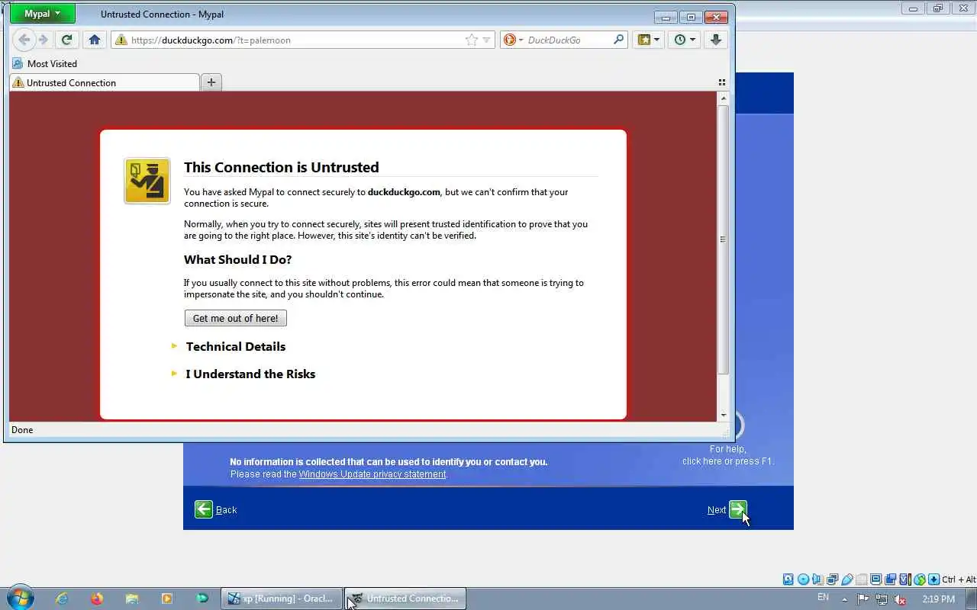Screen dimensions: 977x610
Task: Click the VirtualBox keyboard capture arrow icon
Action: pyautogui.click(x=933, y=579)
